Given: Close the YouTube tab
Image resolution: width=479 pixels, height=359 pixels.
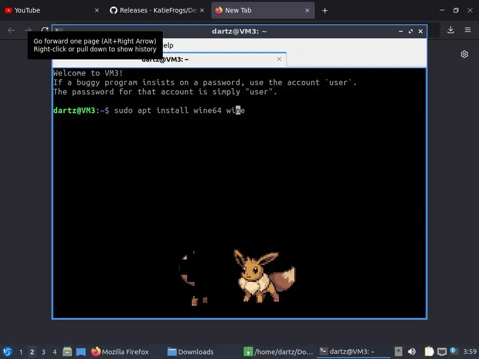Looking at the screenshot, I should [97, 10].
